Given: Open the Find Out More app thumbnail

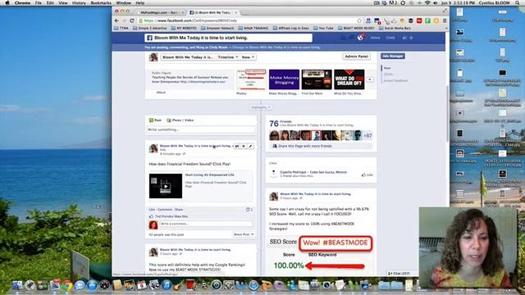Looking at the screenshot, I should pos(317,79).
